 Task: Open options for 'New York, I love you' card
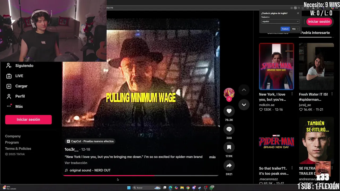click(292, 94)
